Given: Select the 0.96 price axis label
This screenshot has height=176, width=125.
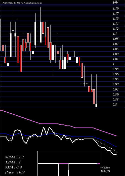Looking at the screenshot, I should point(115,74).
